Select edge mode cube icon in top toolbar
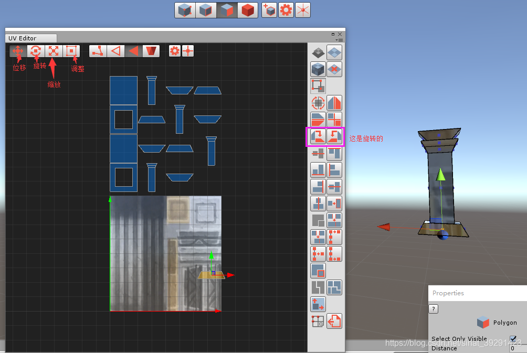The image size is (527, 353). [206, 10]
